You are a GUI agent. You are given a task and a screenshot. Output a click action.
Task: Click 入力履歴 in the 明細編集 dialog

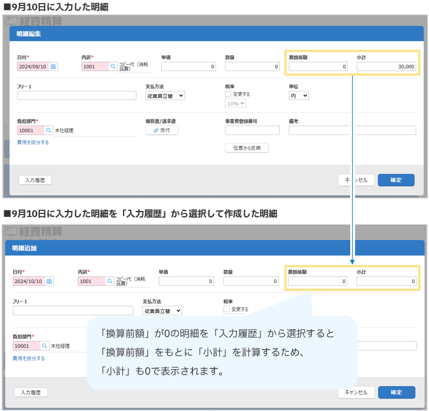35,180
